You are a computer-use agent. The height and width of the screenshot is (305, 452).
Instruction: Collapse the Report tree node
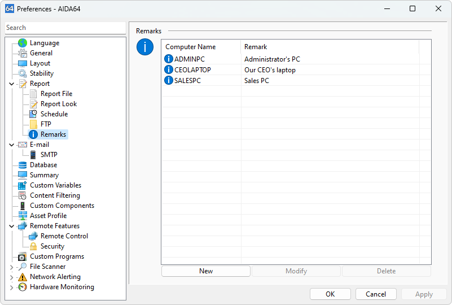pyautogui.click(x=12, y=84)
